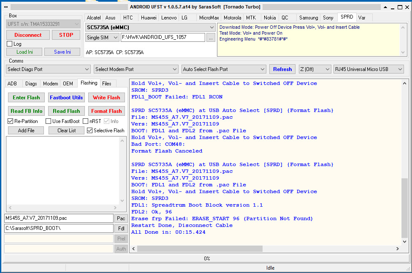Click the scroll-down arrow of the log pane
The image size is (412, 273).
click(x=405, y=241)
